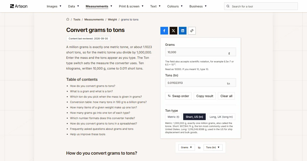Share page on LinkedIn
The image size is (307, 161).
pos(183,31)
